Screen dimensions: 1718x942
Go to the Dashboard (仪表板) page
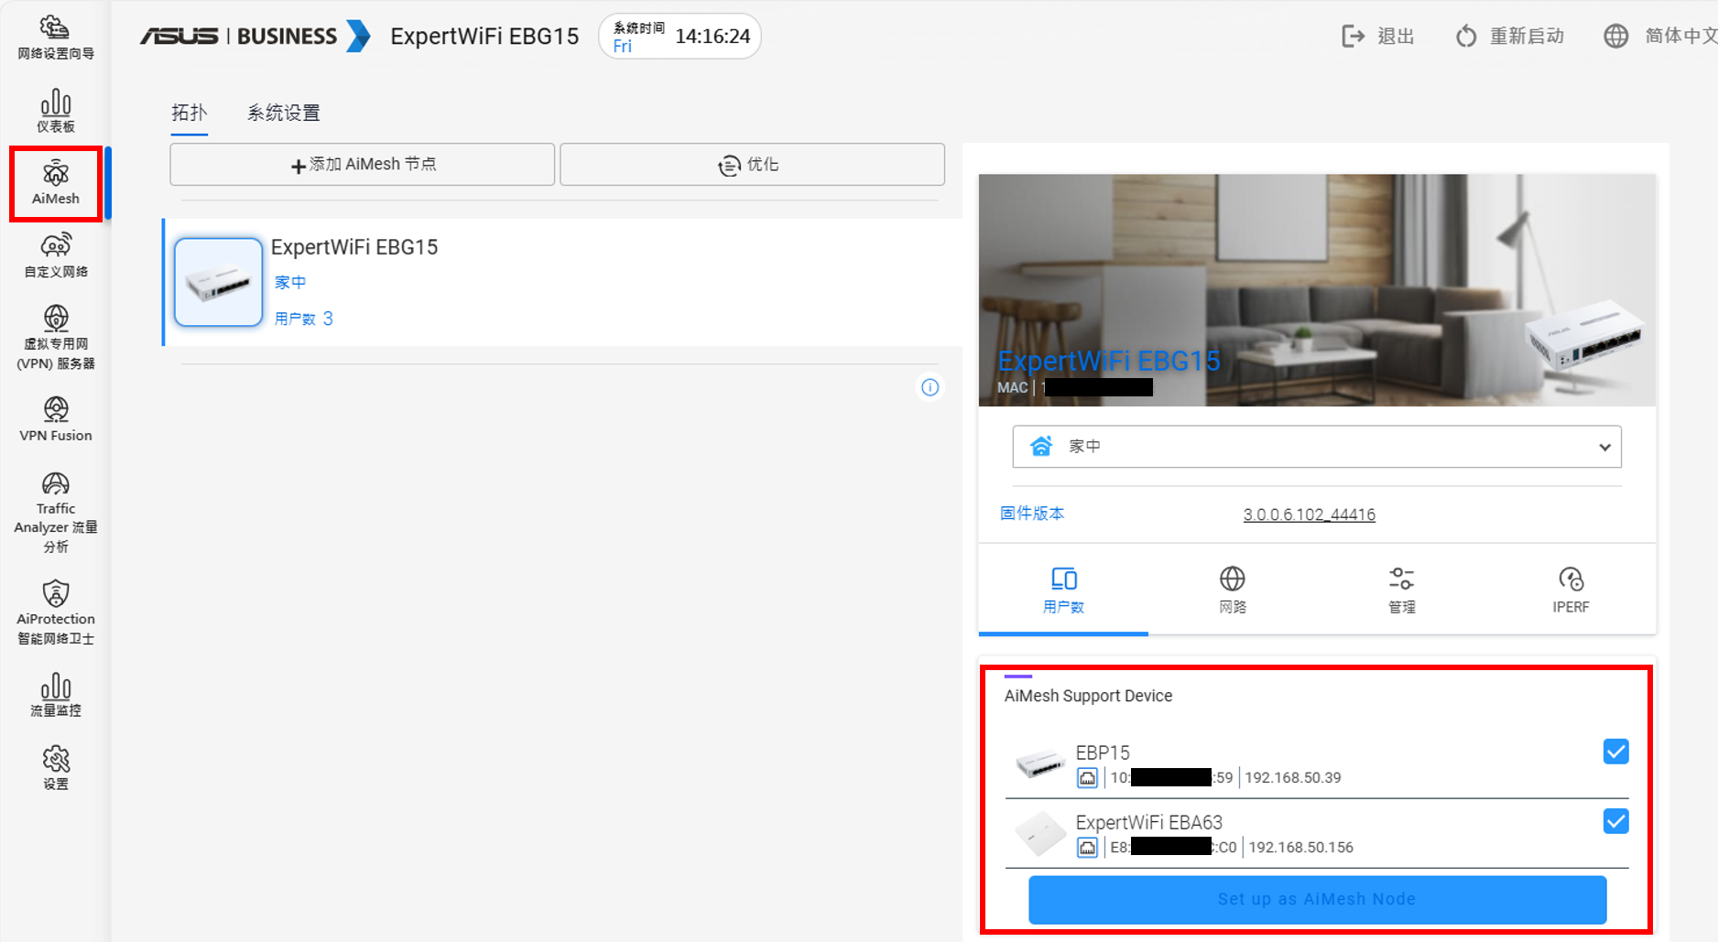point(55,111)
